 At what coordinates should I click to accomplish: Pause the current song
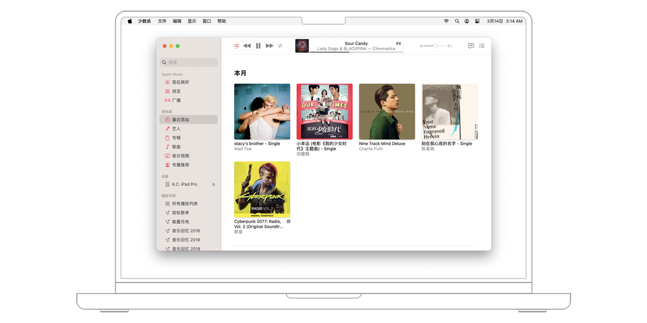[x=258, y=46]
